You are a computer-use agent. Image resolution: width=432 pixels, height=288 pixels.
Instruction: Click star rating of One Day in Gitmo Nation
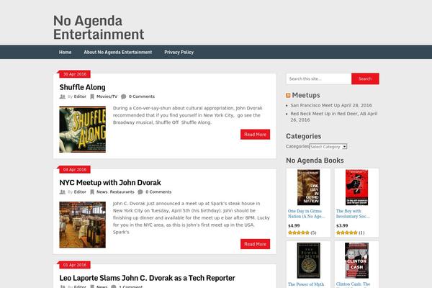coord(299,233)
